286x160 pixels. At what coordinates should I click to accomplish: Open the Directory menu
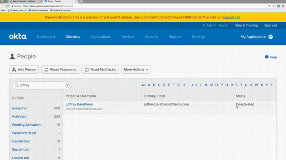[x=73, y=37]
